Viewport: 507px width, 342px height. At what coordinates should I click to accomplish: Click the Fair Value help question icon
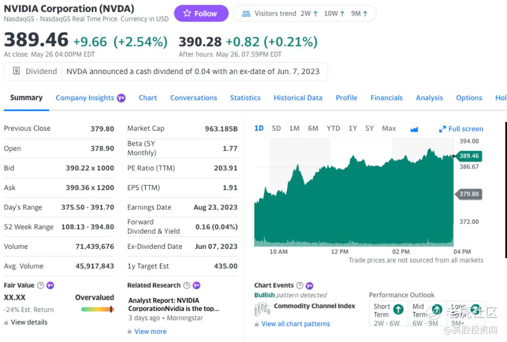click(x=40, y=285)
